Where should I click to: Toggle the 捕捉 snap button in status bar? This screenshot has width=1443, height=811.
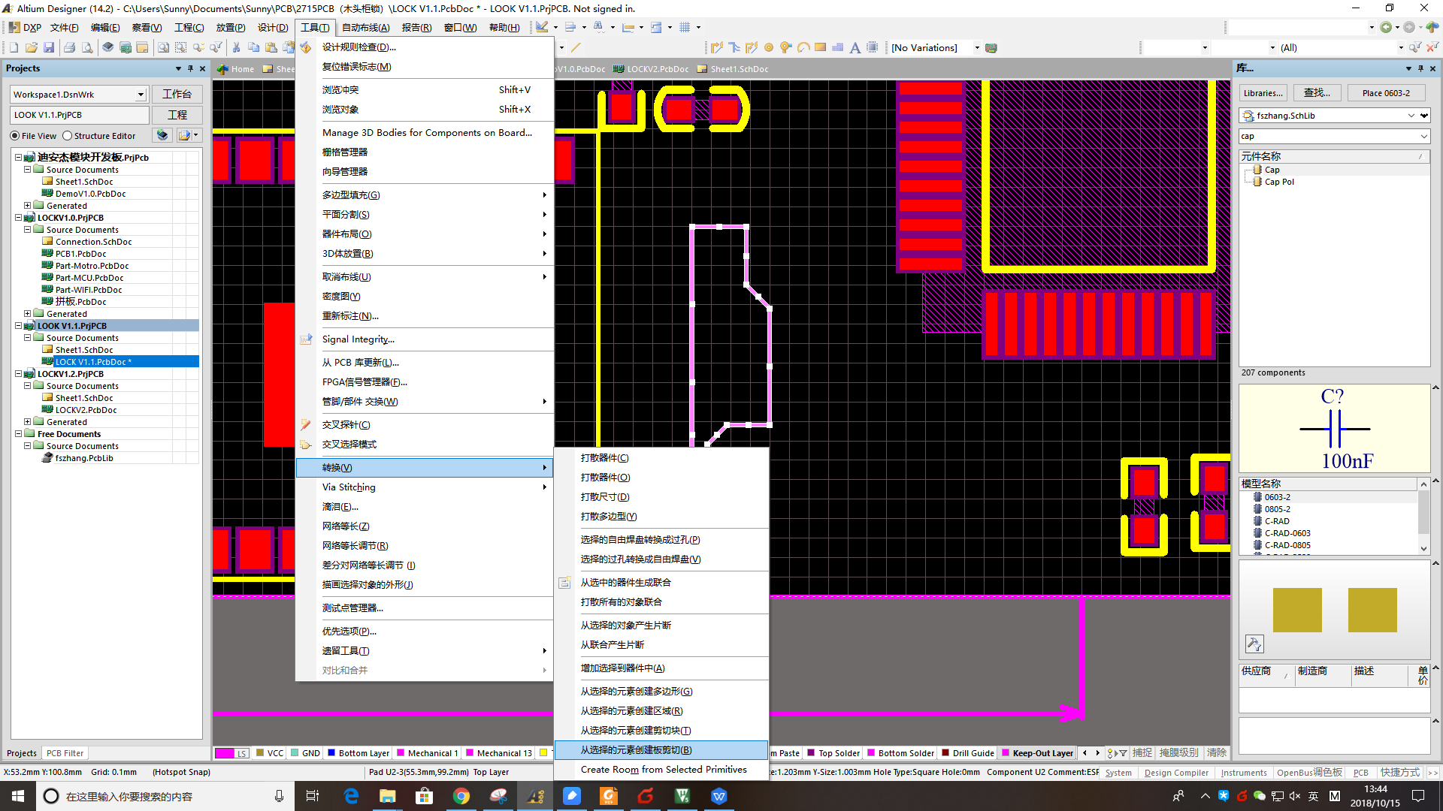[x=1143, y=752]
